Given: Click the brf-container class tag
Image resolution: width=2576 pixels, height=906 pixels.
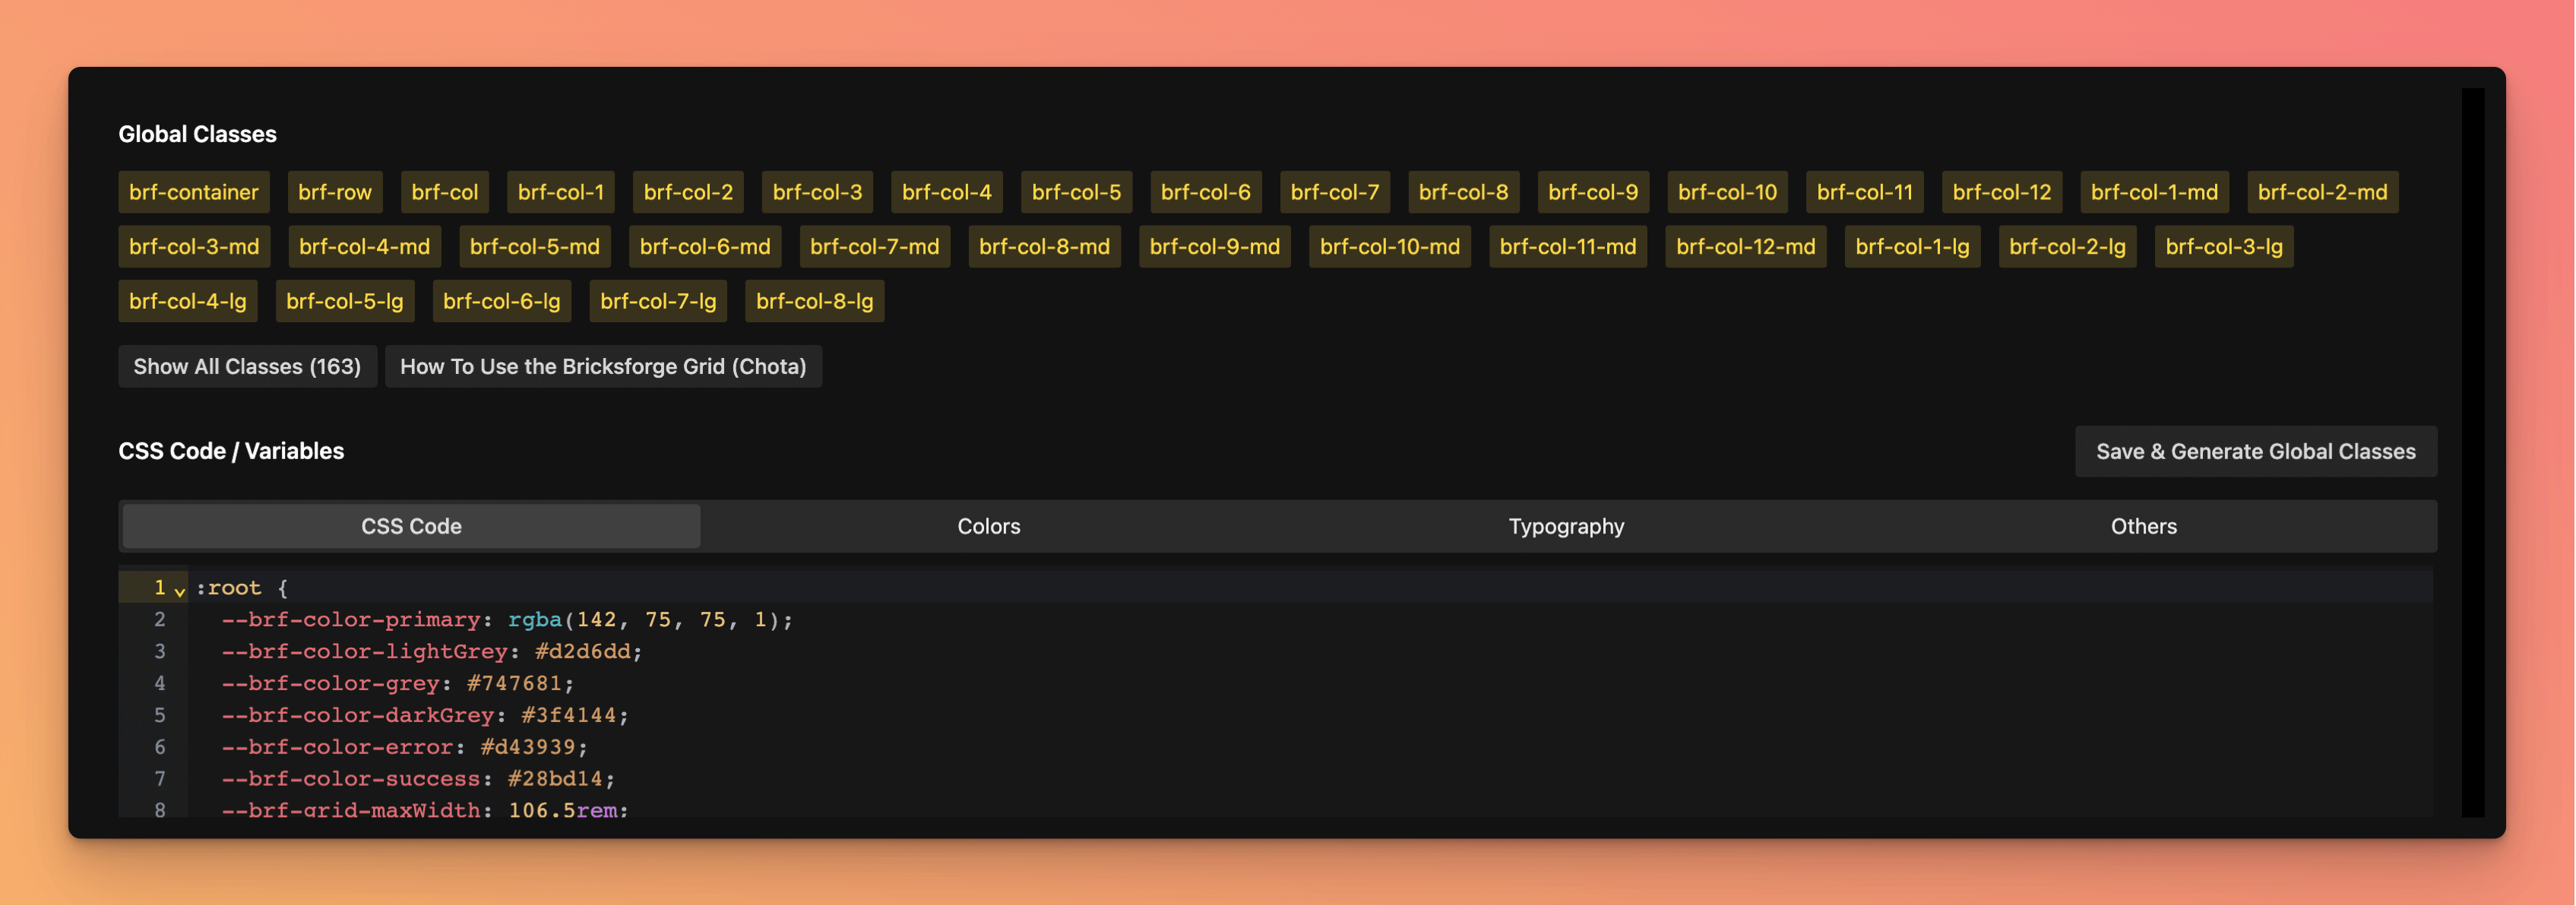Looking at the screenshot, I should coord(194,192).
